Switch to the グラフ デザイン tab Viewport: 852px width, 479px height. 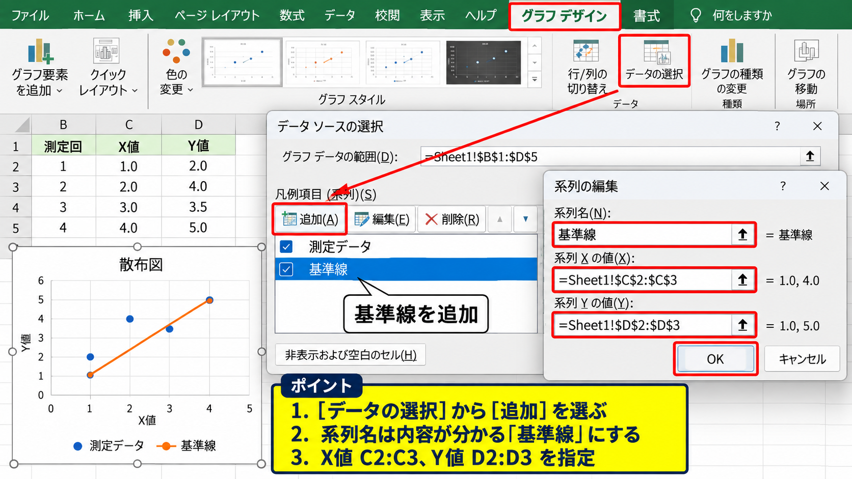coord(564,16)
